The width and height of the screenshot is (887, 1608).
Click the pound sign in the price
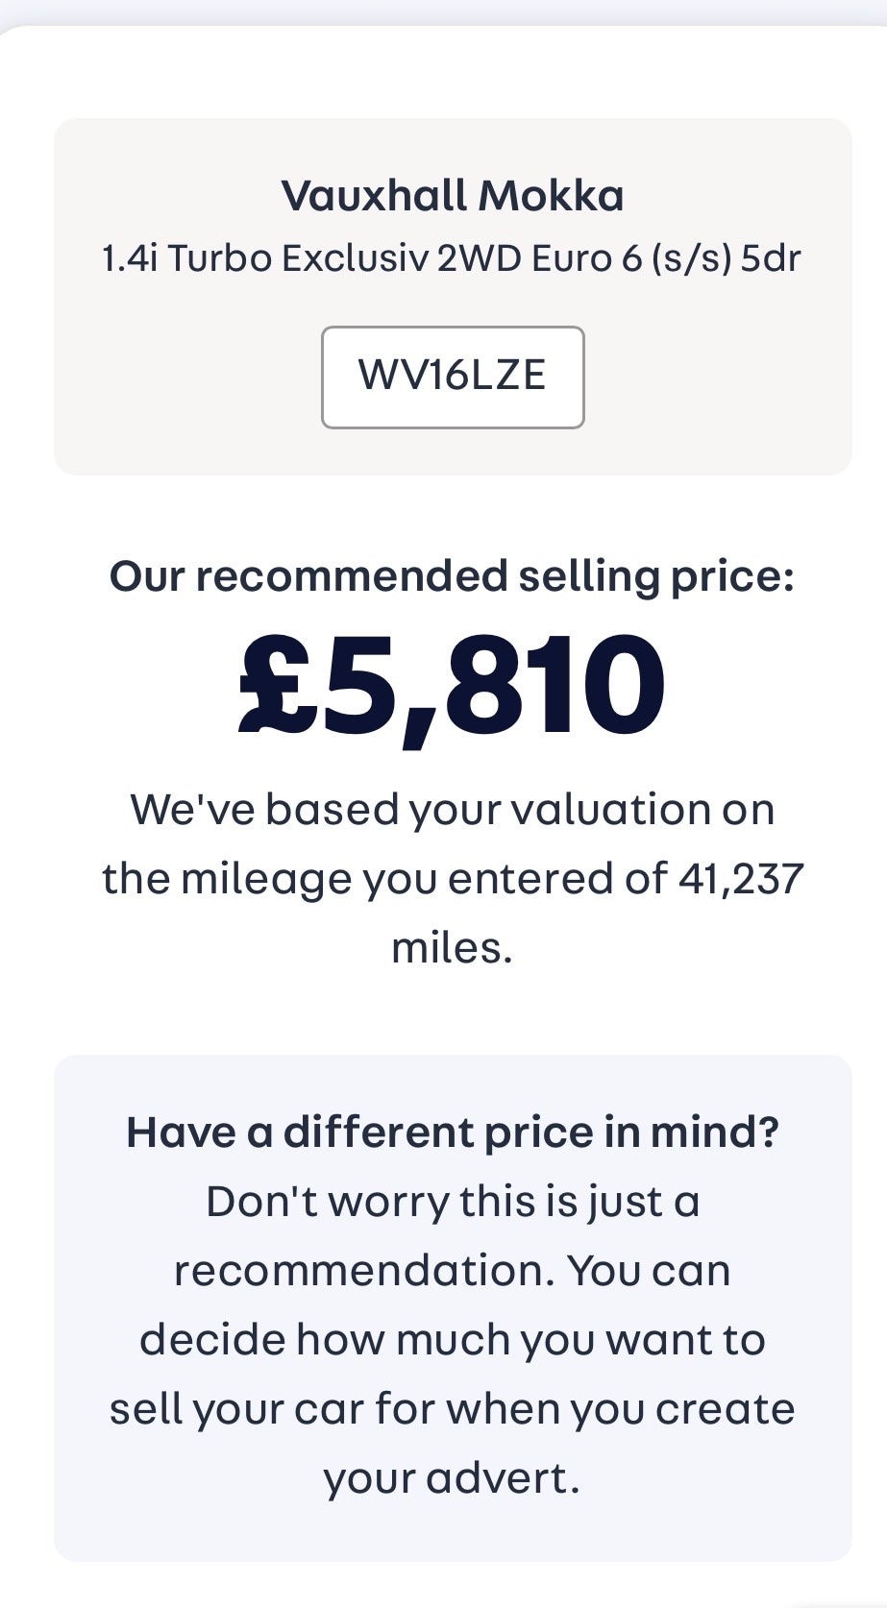point(279,685)
